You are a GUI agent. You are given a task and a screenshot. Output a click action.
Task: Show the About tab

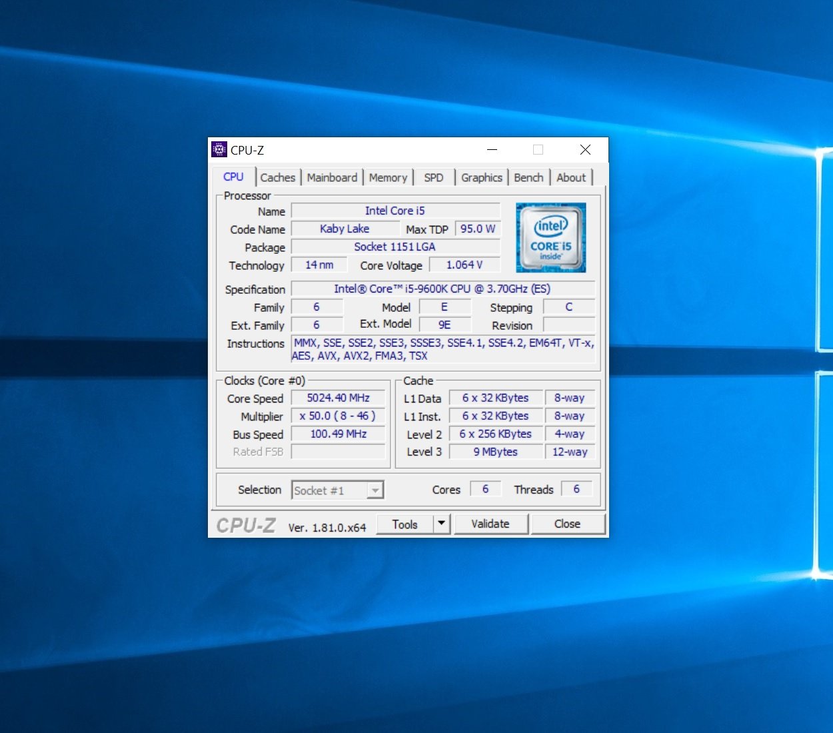coord(571,178)
